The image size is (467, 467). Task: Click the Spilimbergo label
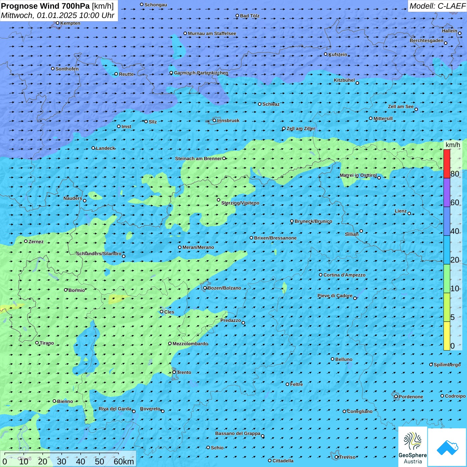point(447,365)
